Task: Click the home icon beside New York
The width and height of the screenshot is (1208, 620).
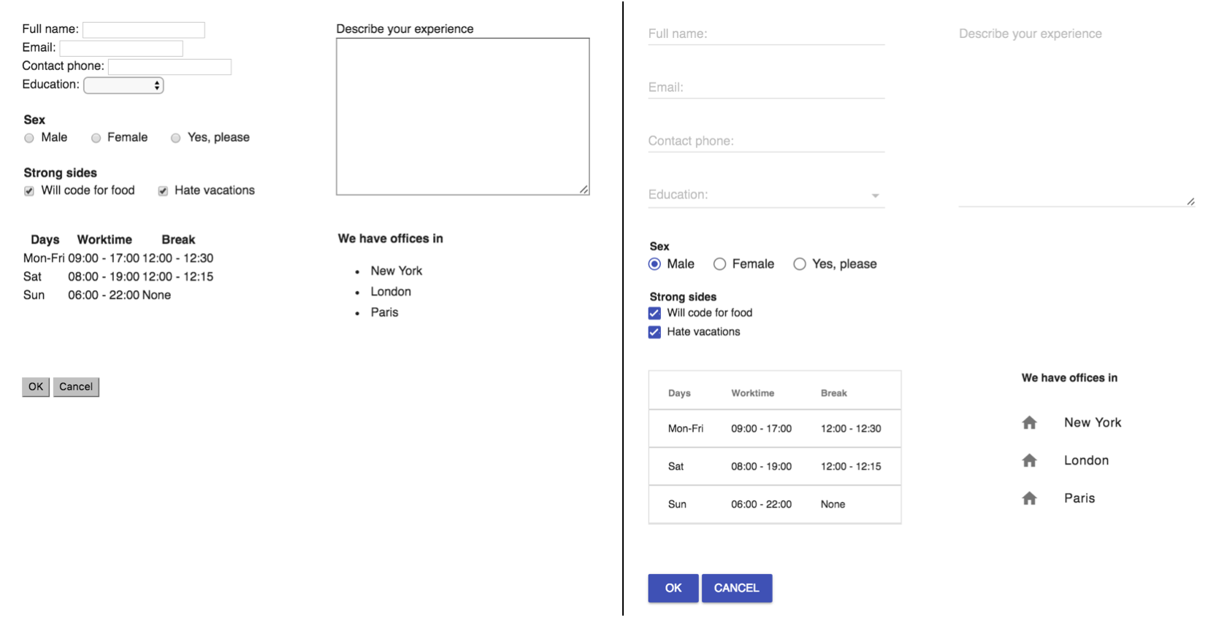Action: click(1029, 422)
